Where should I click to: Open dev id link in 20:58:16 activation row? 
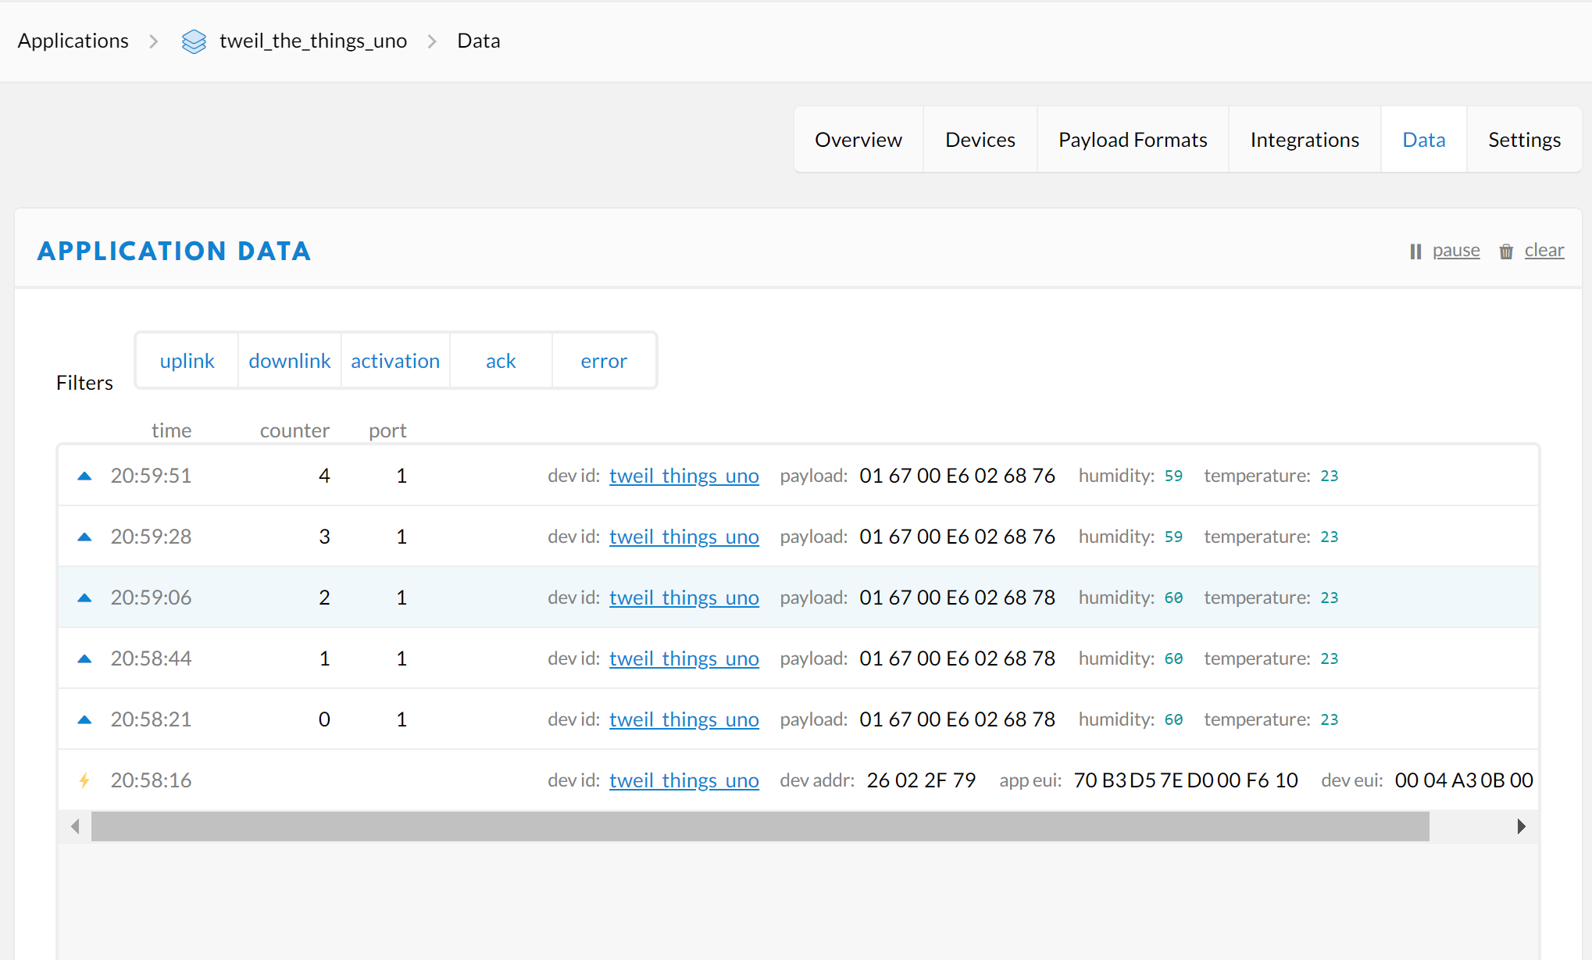(x=684, y=780)
